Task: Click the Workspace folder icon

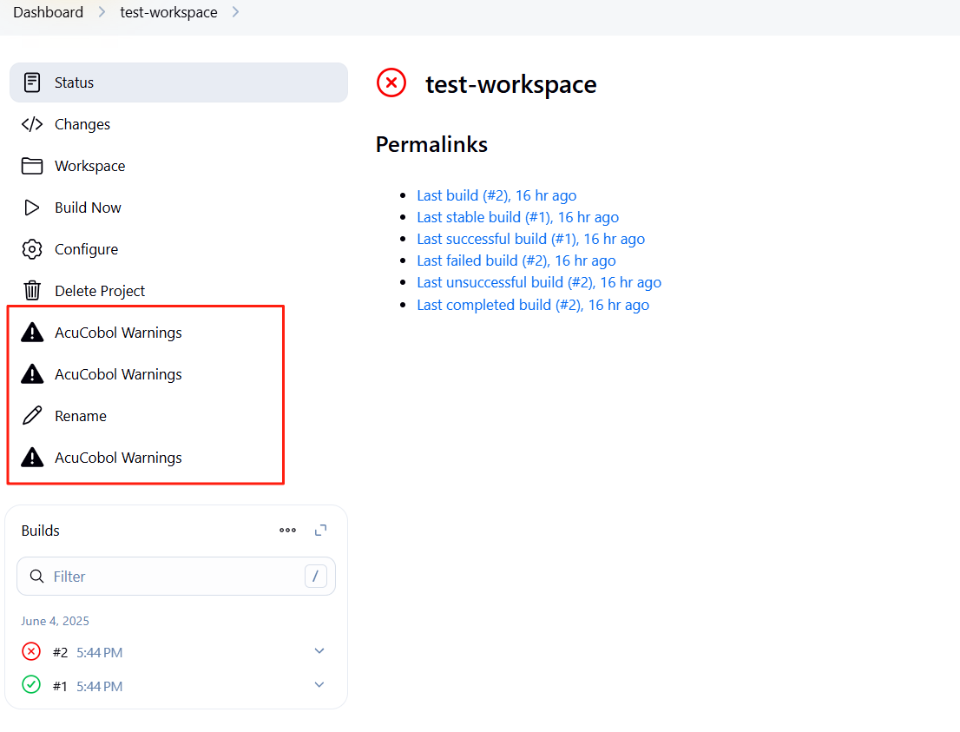Action: tap(32, 166)
